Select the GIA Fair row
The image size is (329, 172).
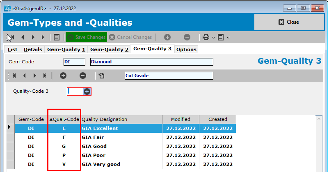coord(125,137)
